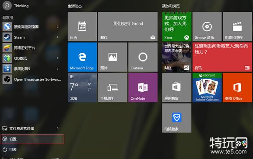
Task: Expand the Steam jump list arrow
Action: point(58,37)
